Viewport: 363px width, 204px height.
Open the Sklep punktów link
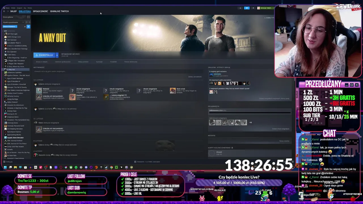(83, 62)
